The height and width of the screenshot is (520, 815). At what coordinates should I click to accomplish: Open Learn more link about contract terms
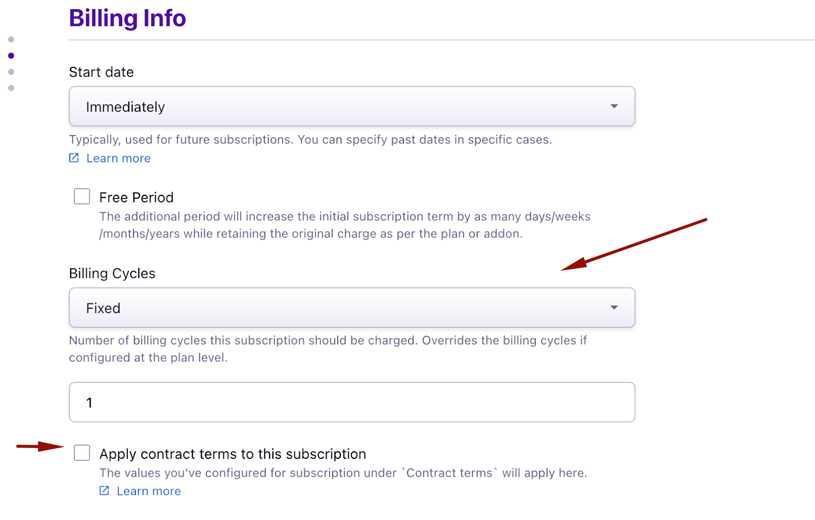coord(149,491)
